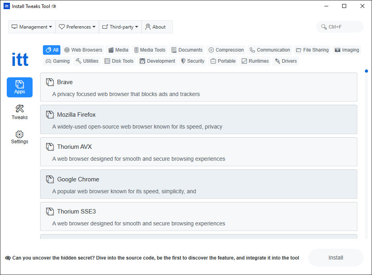Select the Thorium AVX app entry
Image resolution: width=372 pixels, height=275 pixels.
(198, 152)
